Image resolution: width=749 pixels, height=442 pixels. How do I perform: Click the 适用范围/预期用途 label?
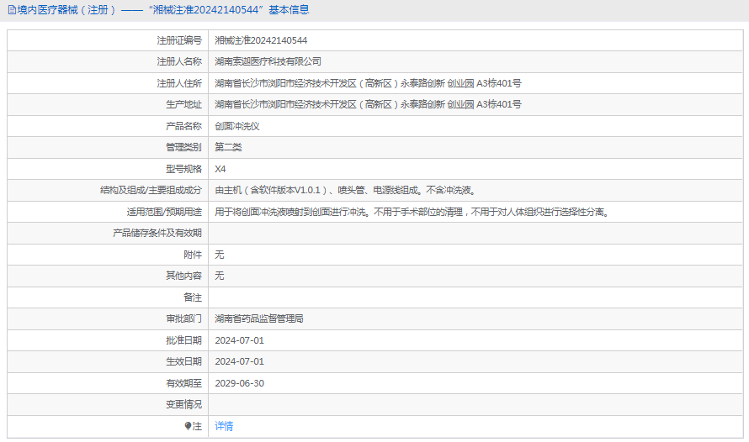tap(164, 213)
